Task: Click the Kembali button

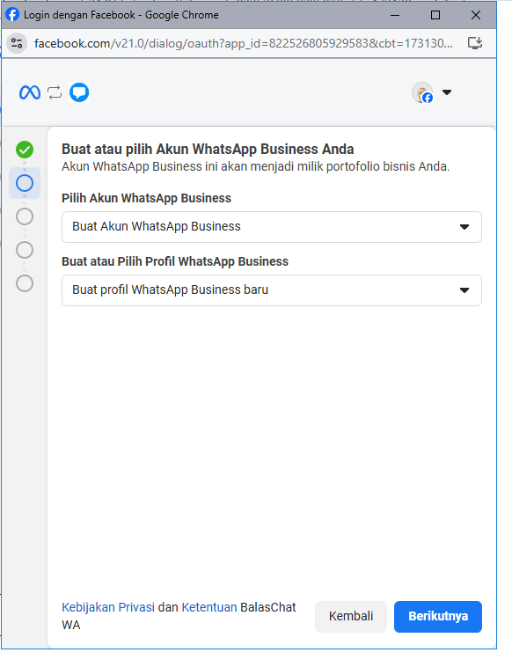Action: pyautogui.click(x=351, y=616)
